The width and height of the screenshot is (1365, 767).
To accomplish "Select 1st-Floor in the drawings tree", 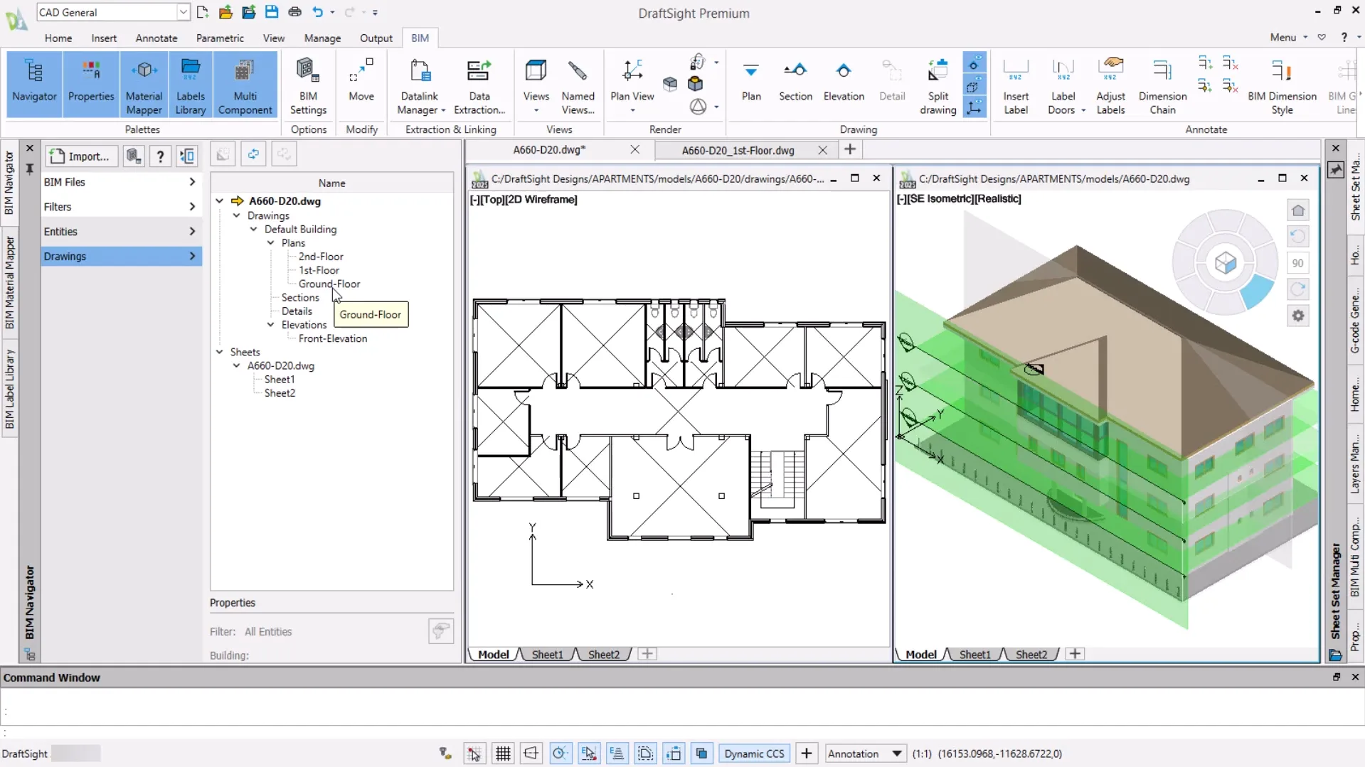I will pos(318,270).
